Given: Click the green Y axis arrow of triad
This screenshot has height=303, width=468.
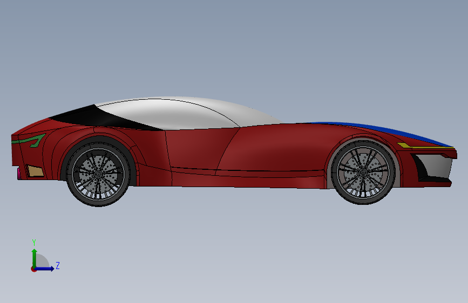Looking at the screenshot, I should [x=35, y=258].
